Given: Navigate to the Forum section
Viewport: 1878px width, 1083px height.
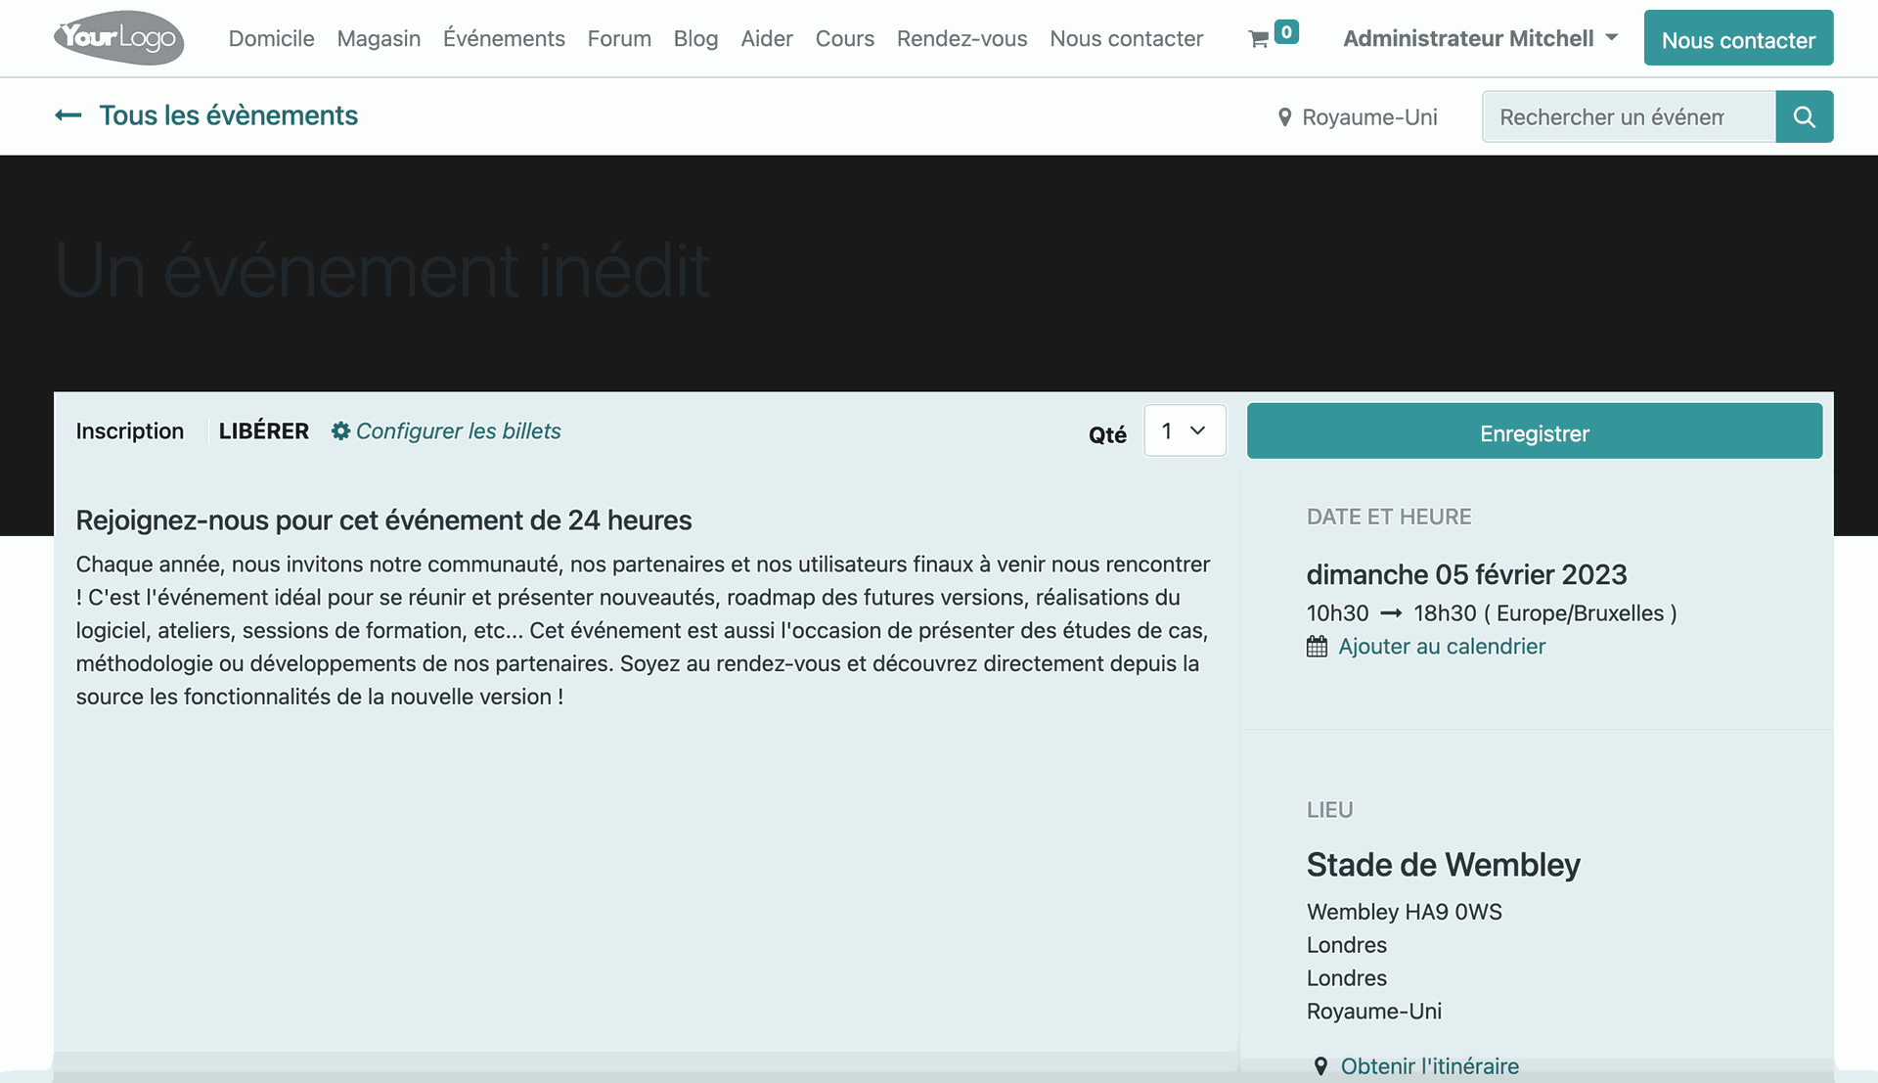Looking at the screenshot, I should click(x=618, y=39).
